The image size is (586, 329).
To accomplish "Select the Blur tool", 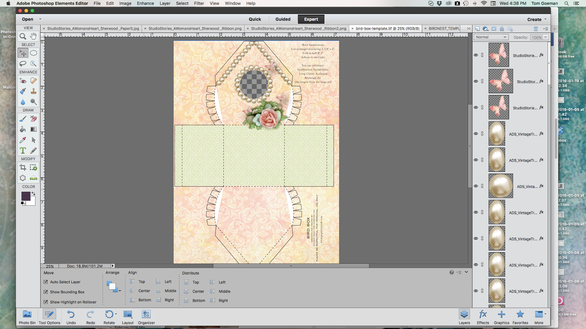I will point(23,102).
